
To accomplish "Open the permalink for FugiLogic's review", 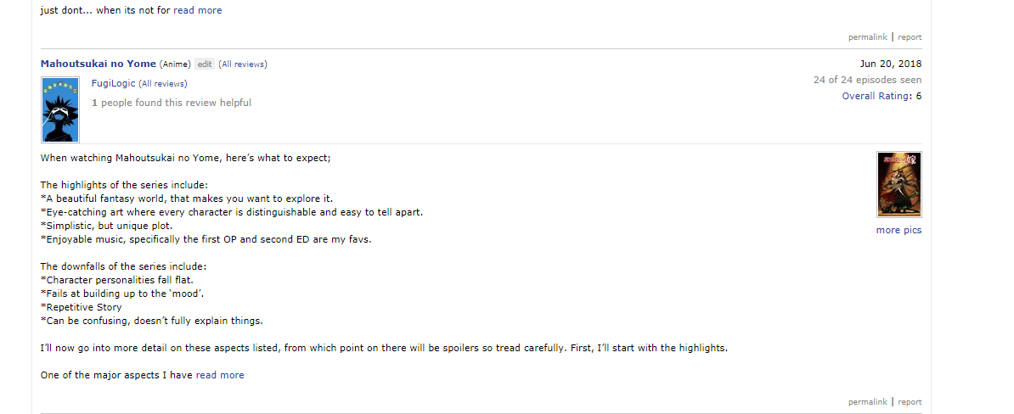I will tap(868, 402).
